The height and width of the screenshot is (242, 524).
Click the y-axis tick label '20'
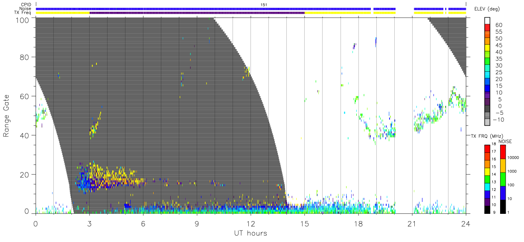coord(25,175)
